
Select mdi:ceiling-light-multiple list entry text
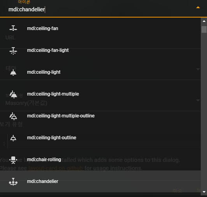click(53, 94)
